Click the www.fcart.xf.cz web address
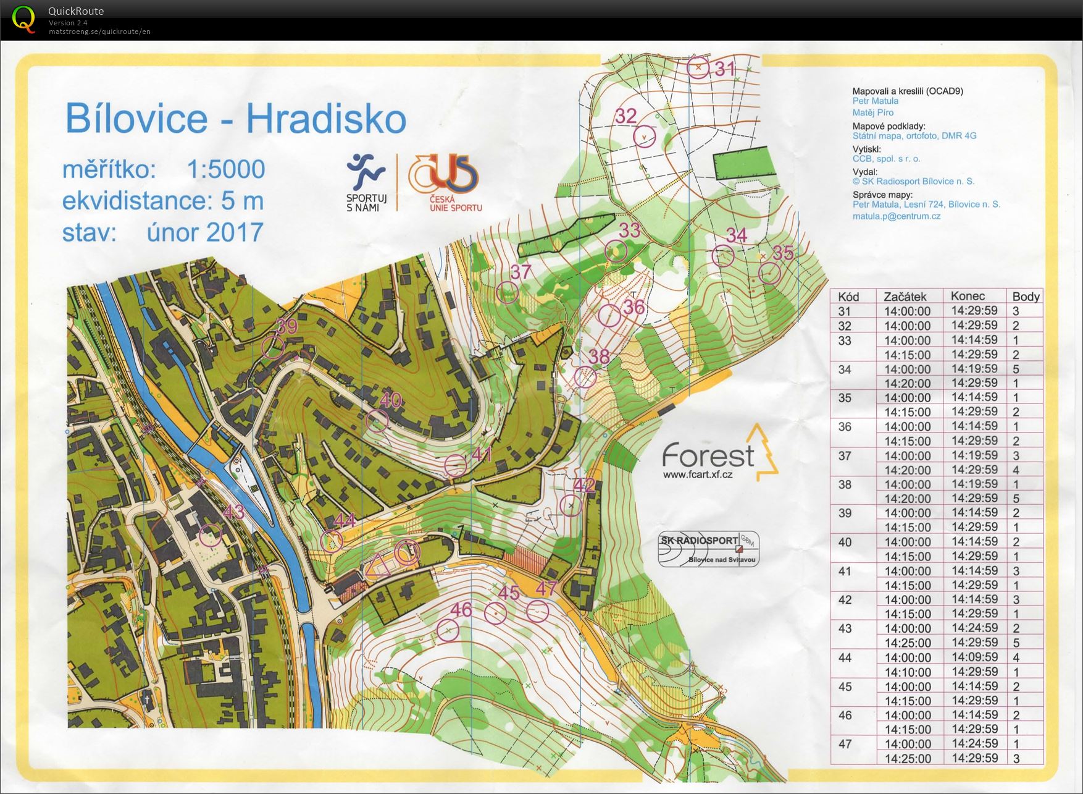Screen dimensions: 1083x794 point(698,475)
